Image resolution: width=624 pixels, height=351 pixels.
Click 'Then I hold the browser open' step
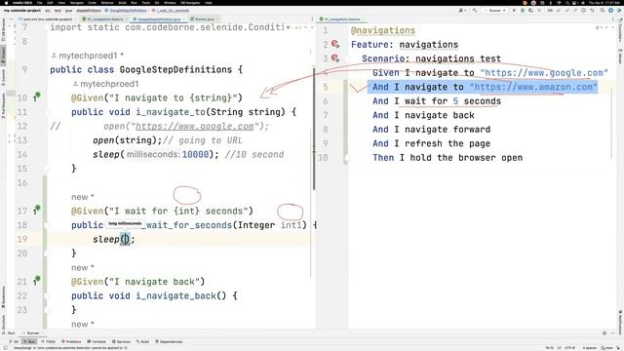[x=448, y=158]
